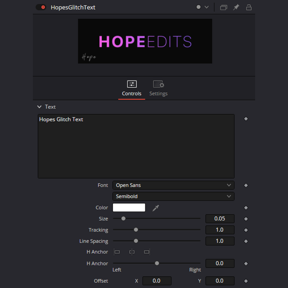Add keyframe for Line Spacing
This screenshot has width=288, height=288.
(246, 241)
